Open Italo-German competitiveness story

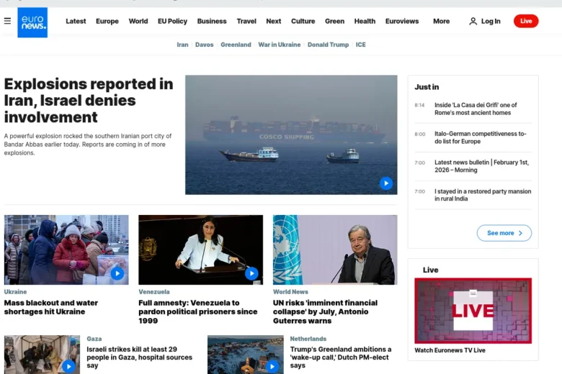point(481,137)
